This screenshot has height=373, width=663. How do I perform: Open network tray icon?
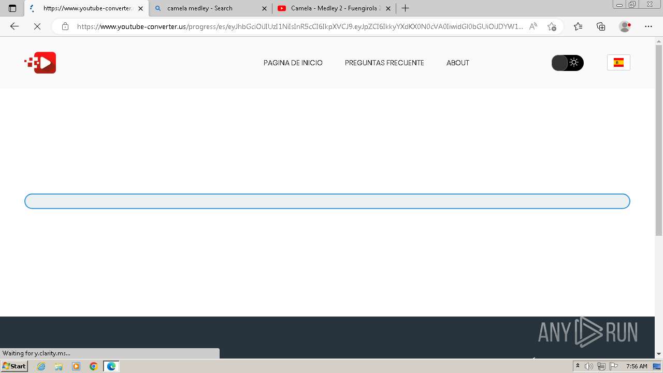601,366
